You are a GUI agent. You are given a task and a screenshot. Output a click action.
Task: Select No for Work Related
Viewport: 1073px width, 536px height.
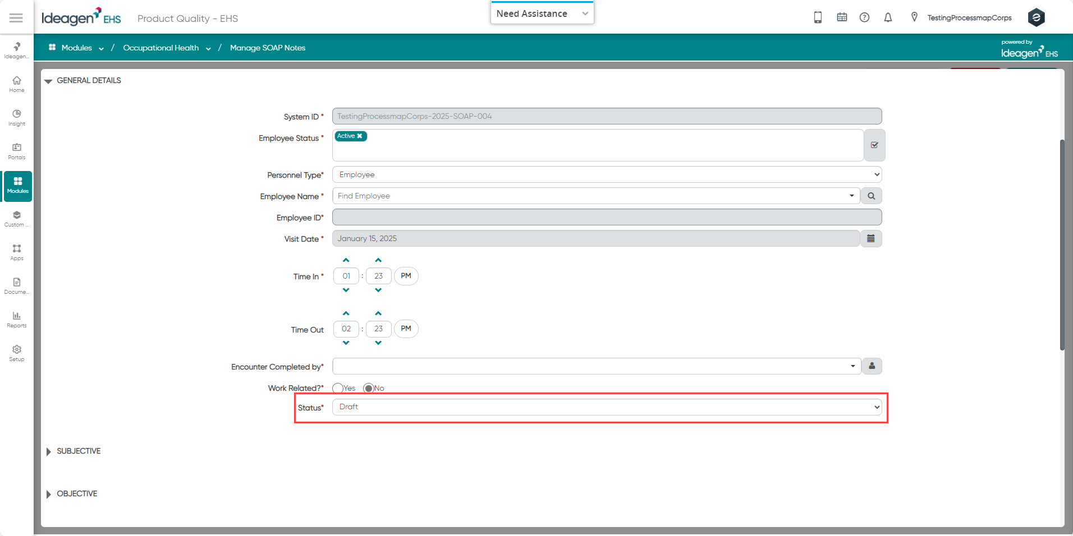(369, 388)
